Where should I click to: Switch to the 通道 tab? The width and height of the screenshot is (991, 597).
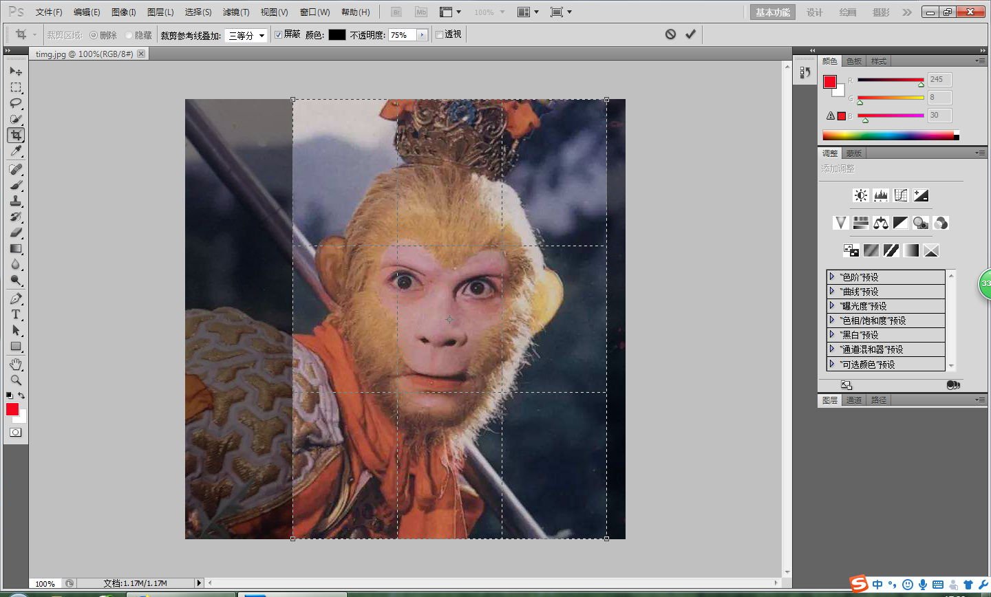pyautogui.click(x=854, y=400)
